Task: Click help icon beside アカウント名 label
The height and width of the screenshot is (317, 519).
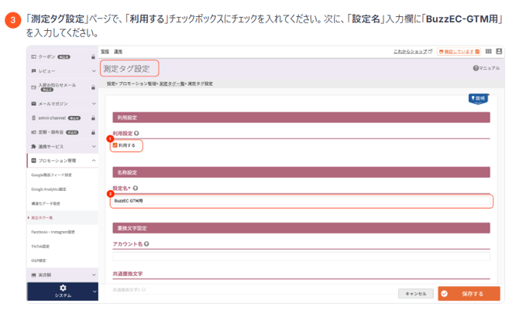Action: (x=146, y=244)
